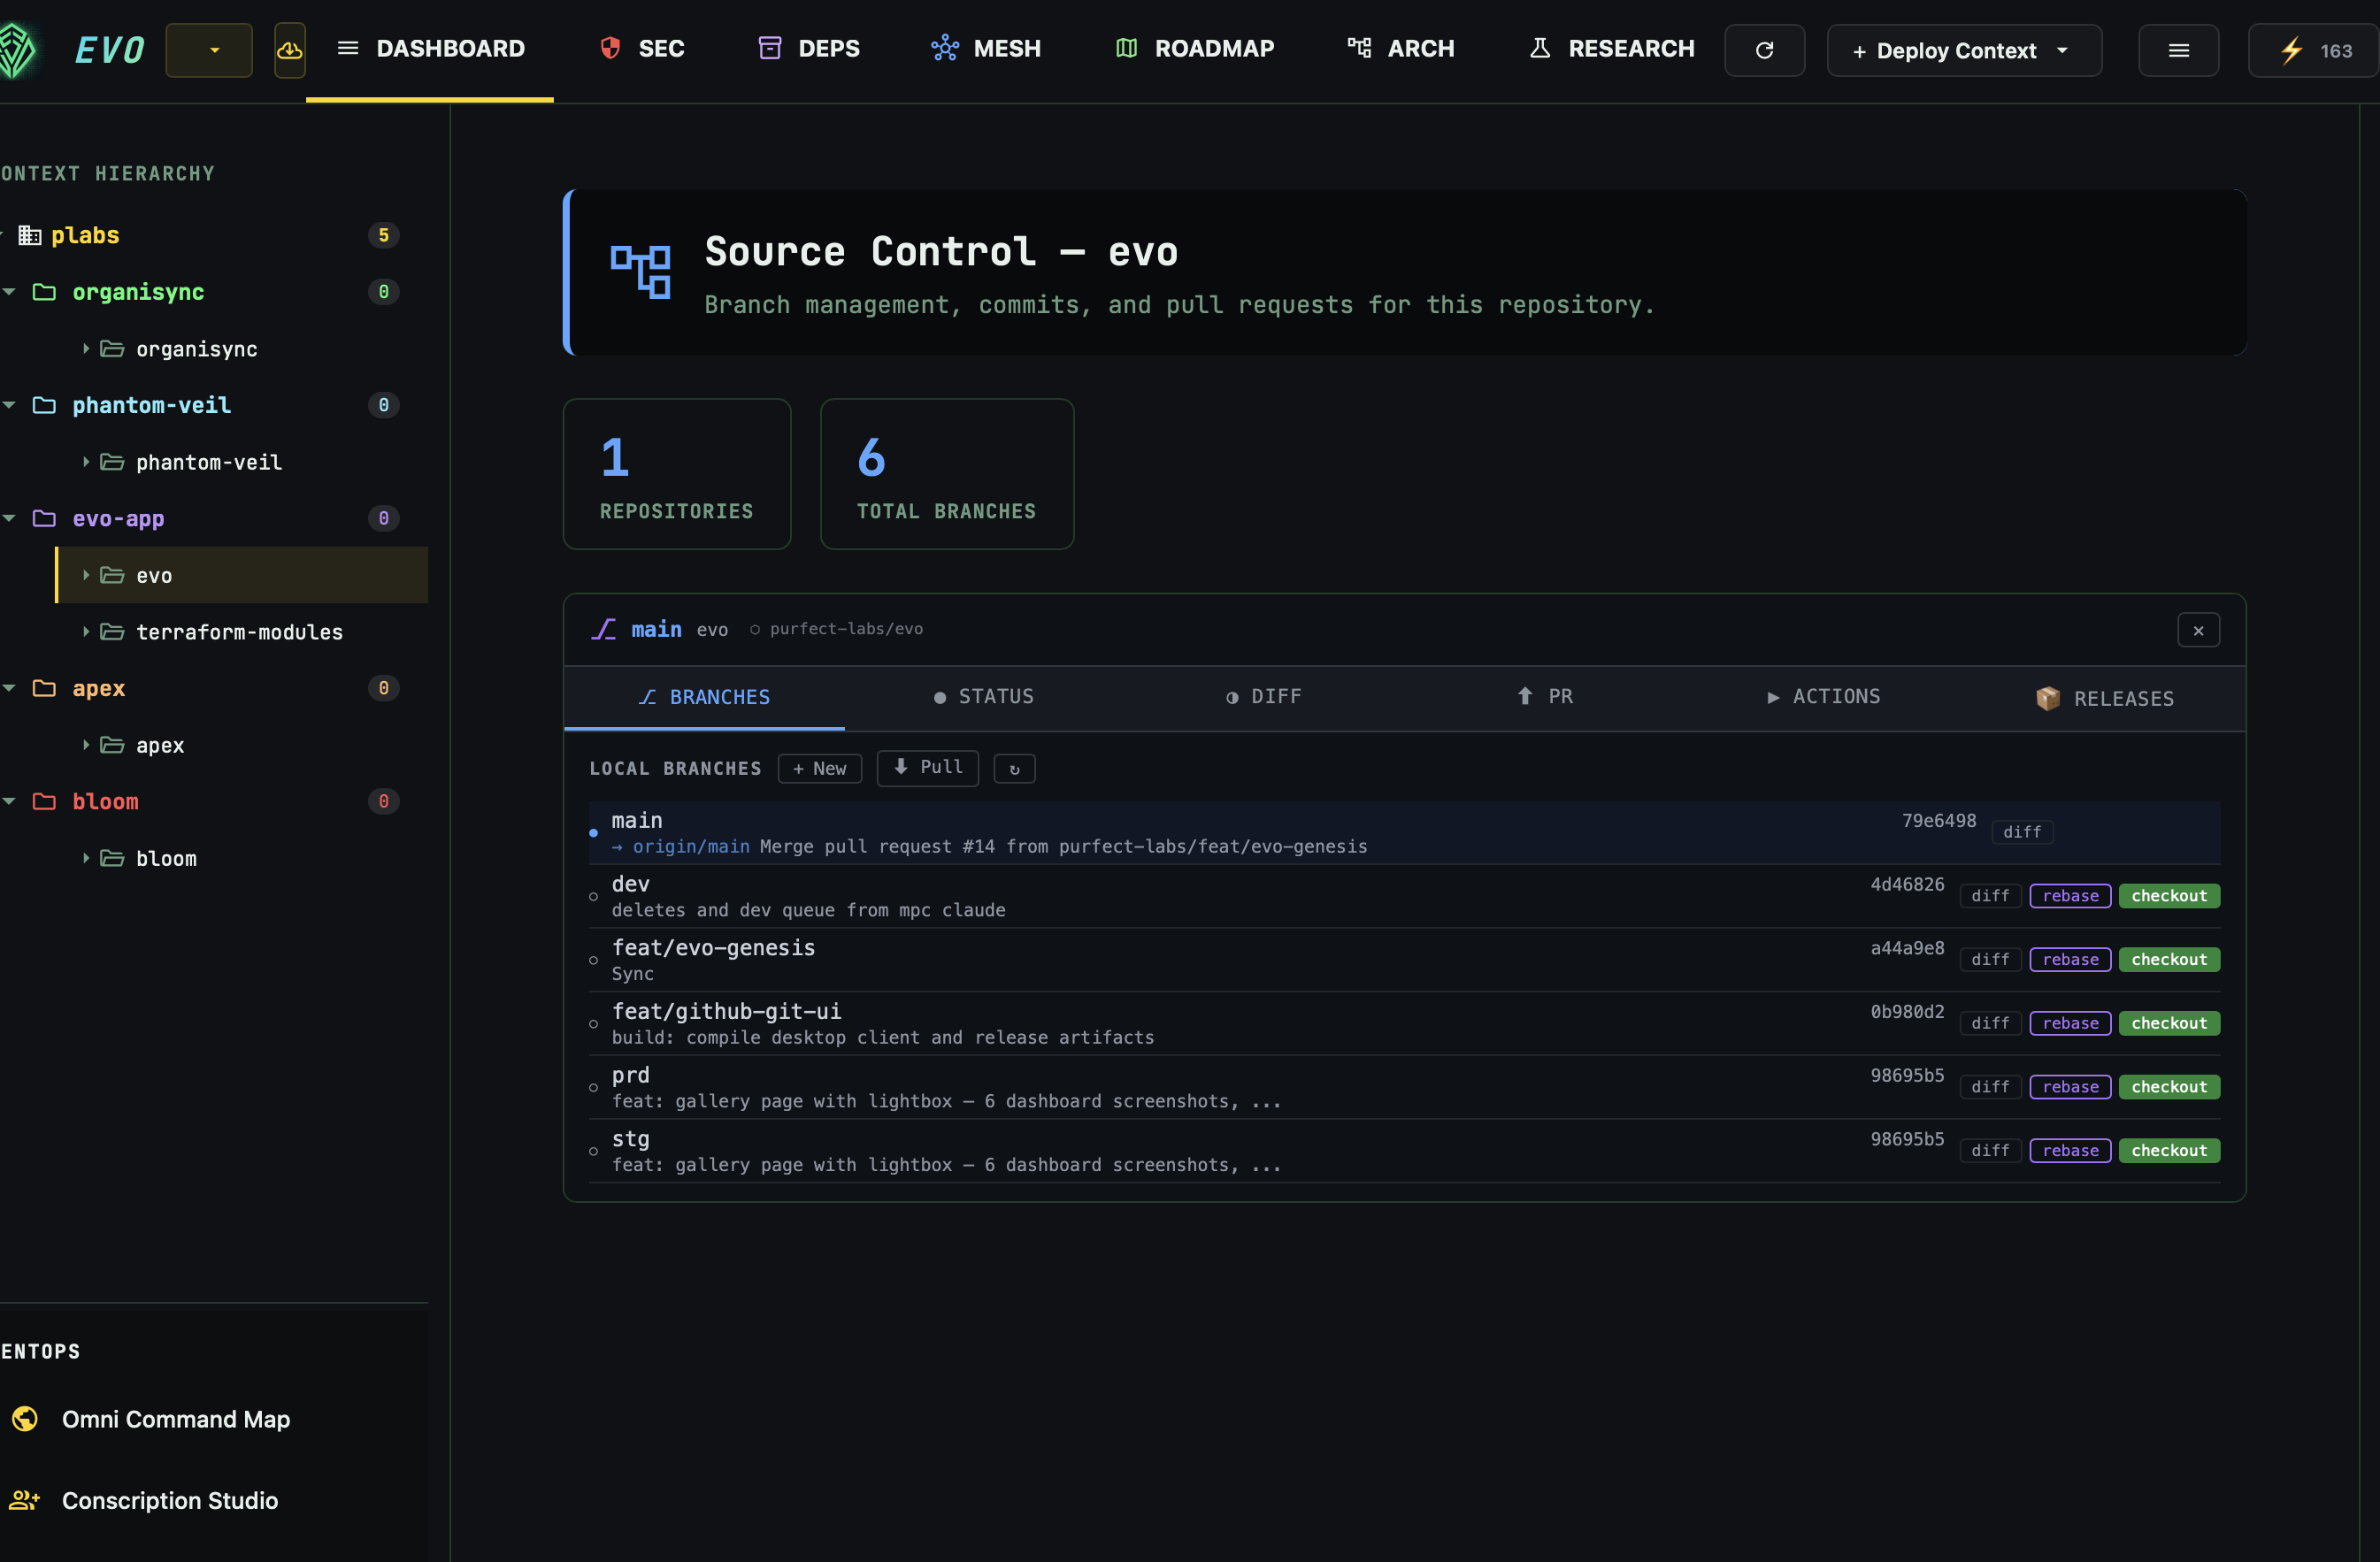Screen dimensions: 2380x1562
Task: Click diff for dev branch
Action: tap(1990, 896)
